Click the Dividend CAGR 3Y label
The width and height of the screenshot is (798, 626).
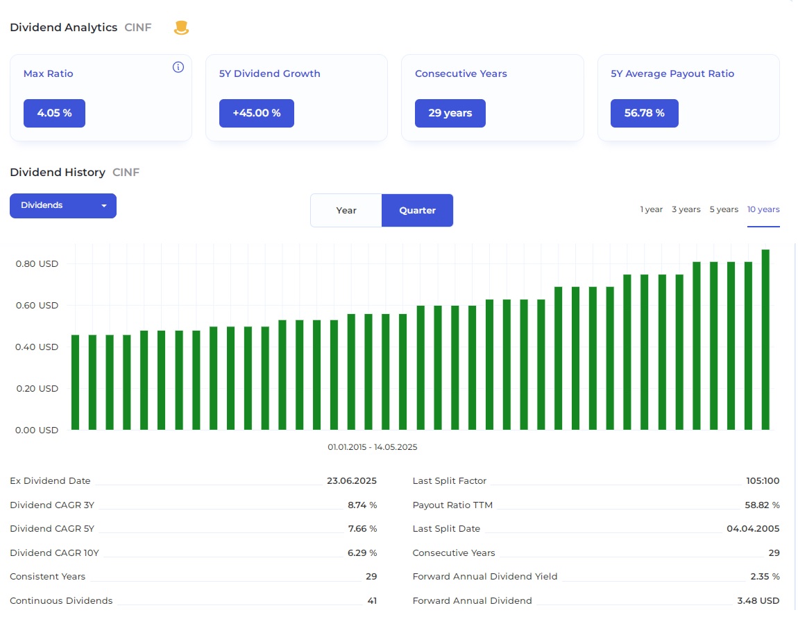click(x=52, y=505)
